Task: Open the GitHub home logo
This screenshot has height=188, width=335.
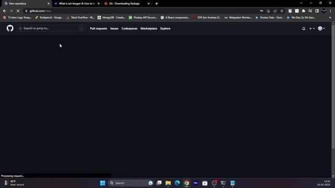Action: click(x=10, y=28)
